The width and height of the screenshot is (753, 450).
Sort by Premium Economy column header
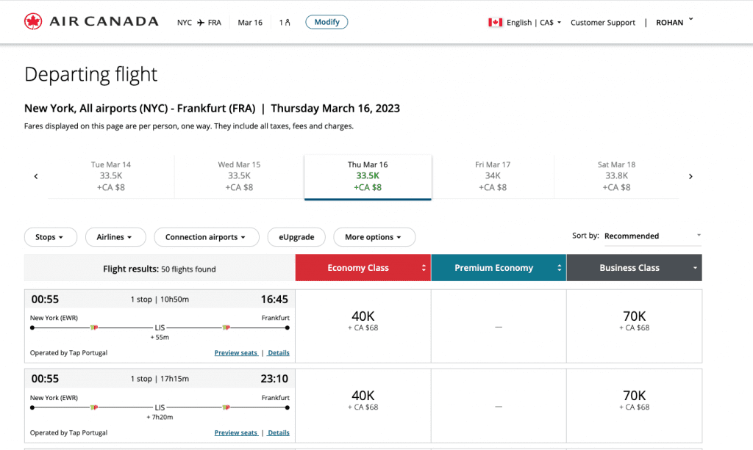pyautogui.click(x=499, y=268)
